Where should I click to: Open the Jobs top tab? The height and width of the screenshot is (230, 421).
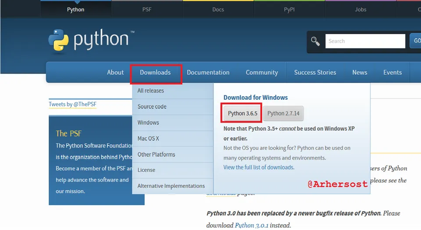[360, 9]
